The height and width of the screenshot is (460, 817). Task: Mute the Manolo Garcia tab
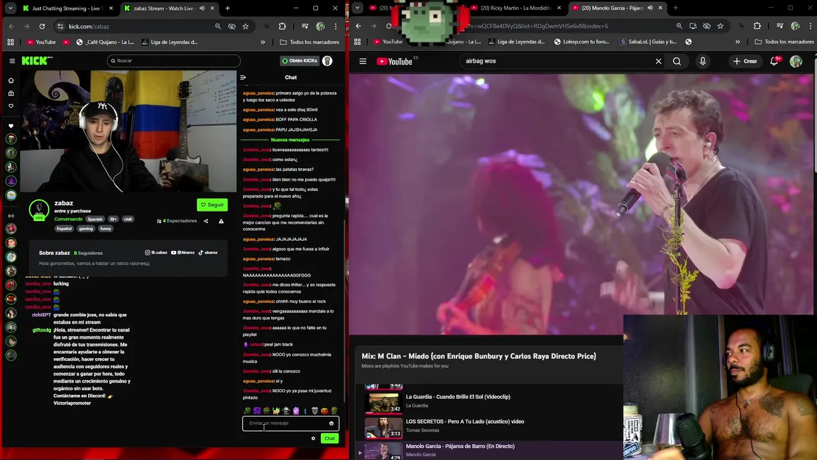click(650, 8)
